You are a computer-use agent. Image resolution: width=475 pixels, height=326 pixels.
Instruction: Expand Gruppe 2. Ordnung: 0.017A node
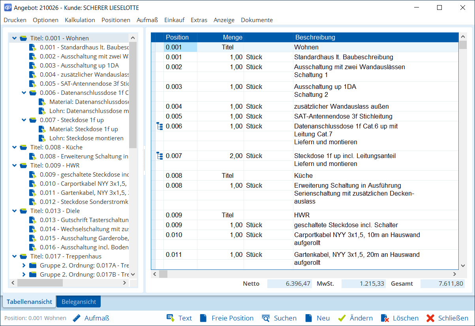[24, 266]
